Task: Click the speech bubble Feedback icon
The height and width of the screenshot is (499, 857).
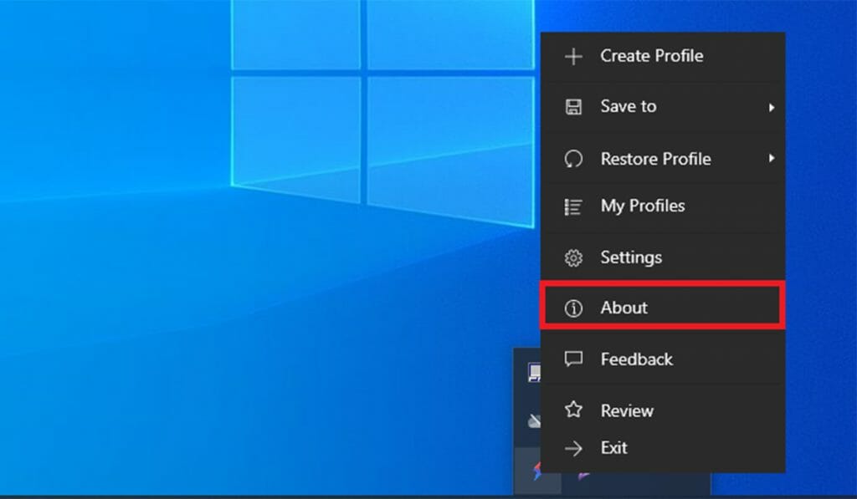Action: [x=573, y=359]
